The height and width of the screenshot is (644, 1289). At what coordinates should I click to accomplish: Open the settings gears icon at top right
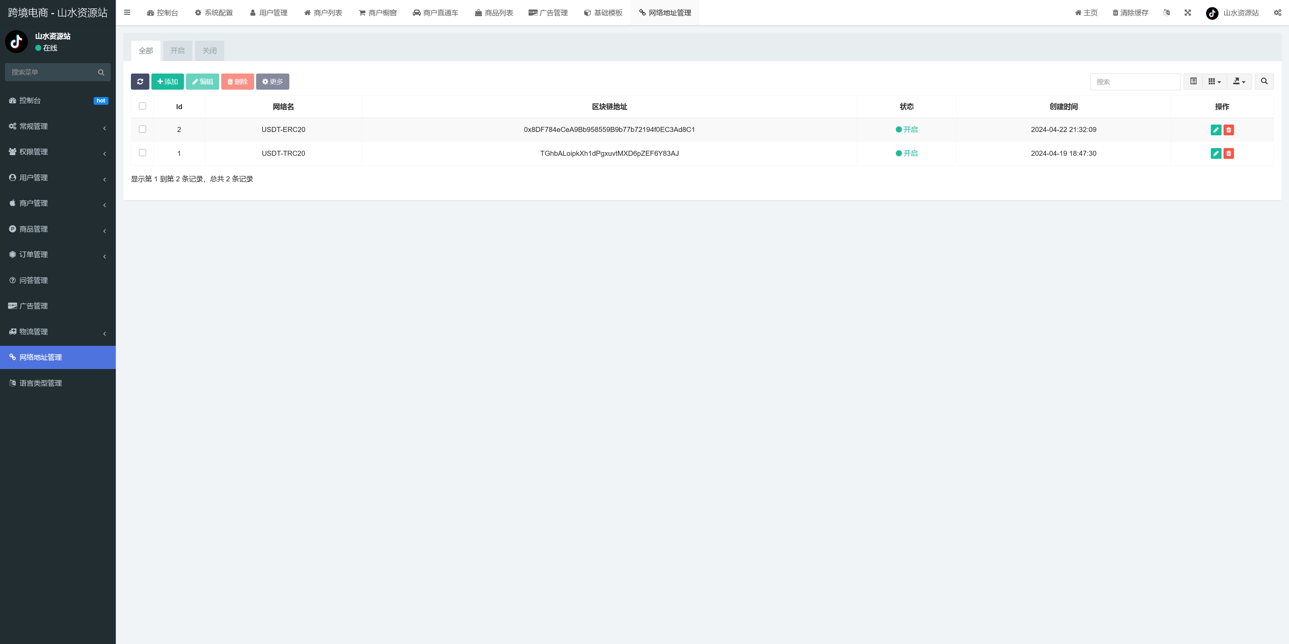[x=1277, y=12]
